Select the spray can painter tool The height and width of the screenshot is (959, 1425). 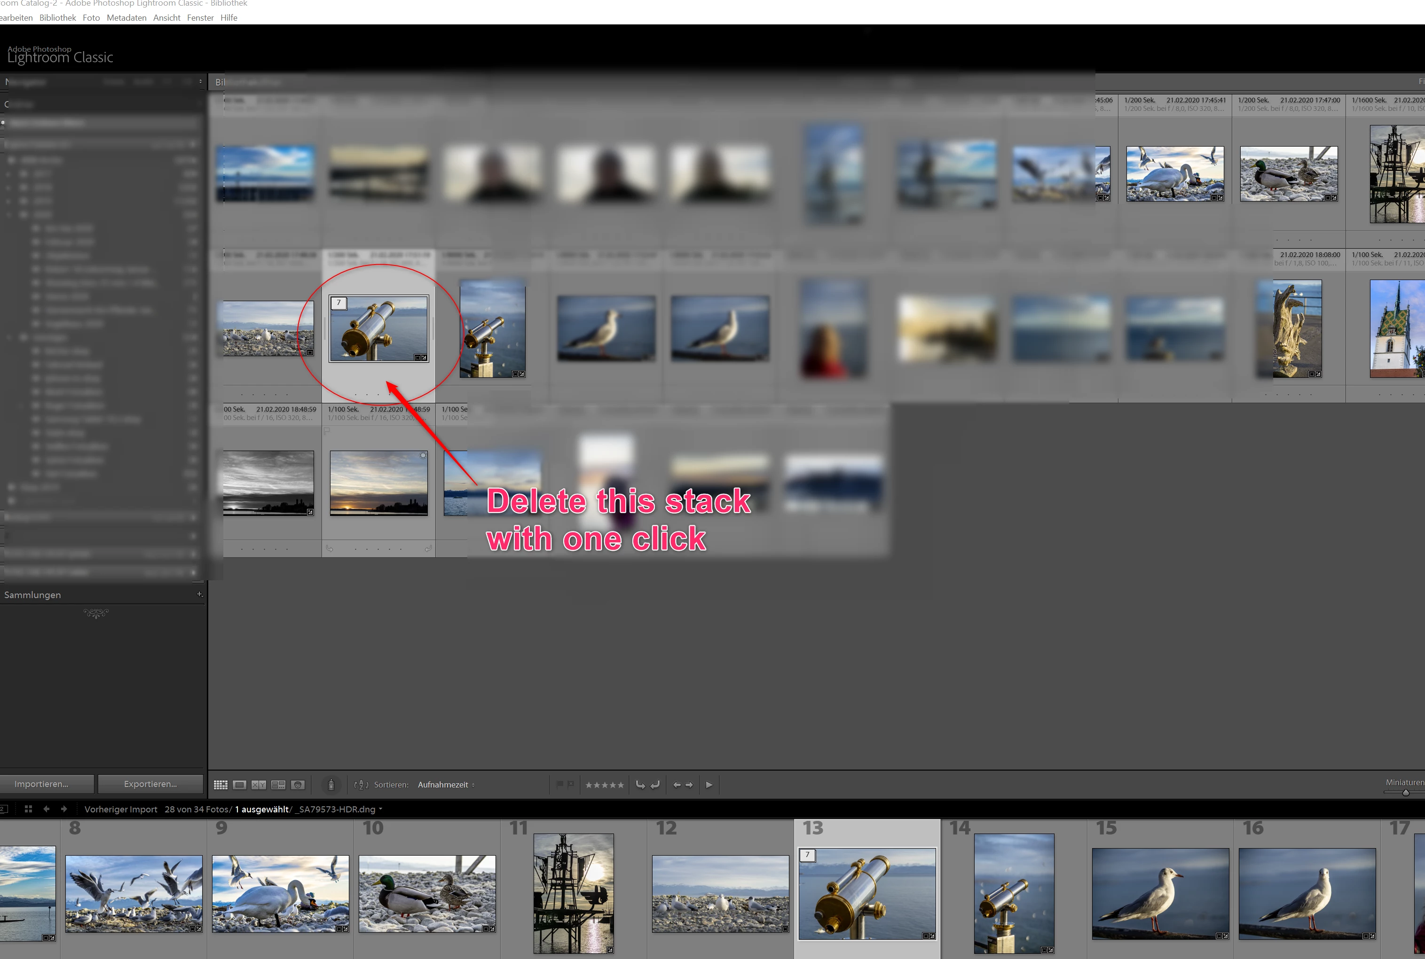point(331,785)
